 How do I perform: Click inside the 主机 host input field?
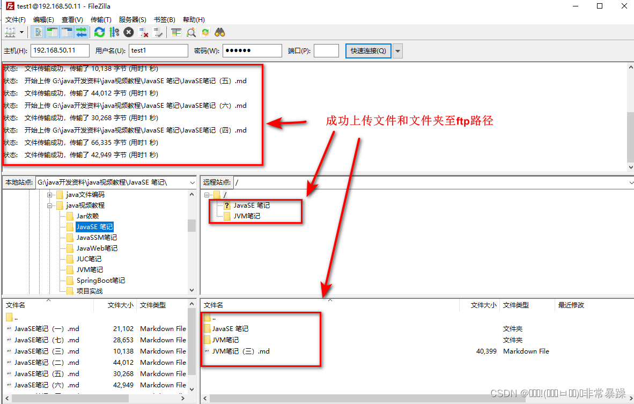coord(59,50)
